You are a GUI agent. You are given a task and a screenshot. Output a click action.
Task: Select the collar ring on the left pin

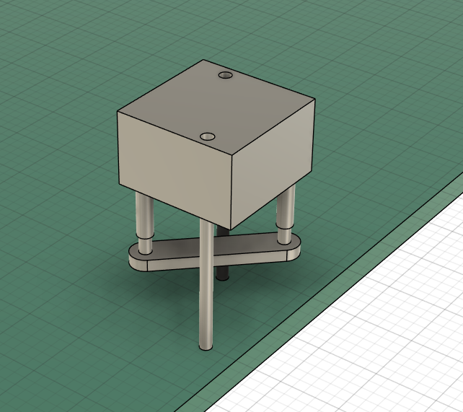[x=146, y=237]
